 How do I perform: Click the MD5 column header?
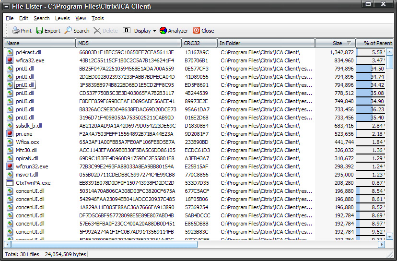(x=128, y=43)
